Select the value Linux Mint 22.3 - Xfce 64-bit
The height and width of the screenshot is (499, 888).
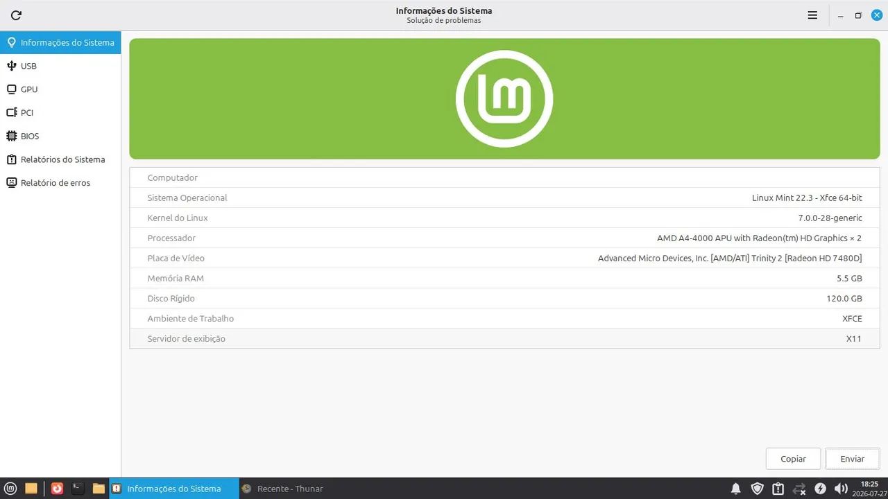[x=807, y=198]
